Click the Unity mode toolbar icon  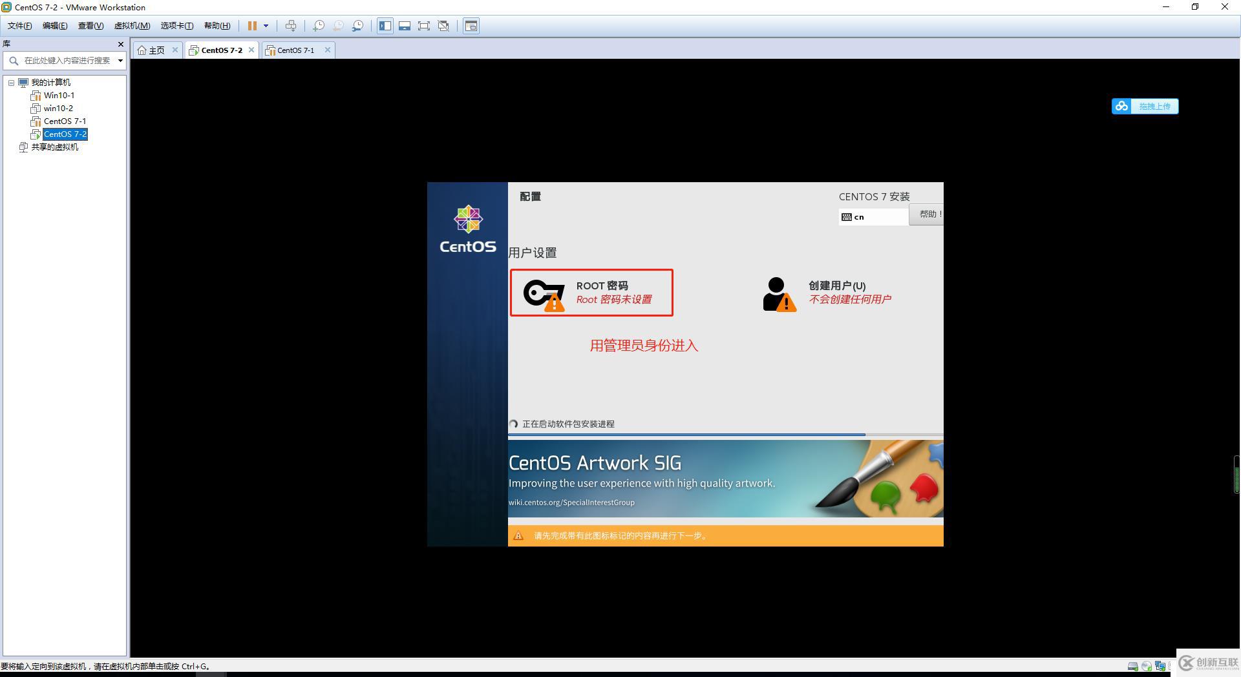(443, 26)
